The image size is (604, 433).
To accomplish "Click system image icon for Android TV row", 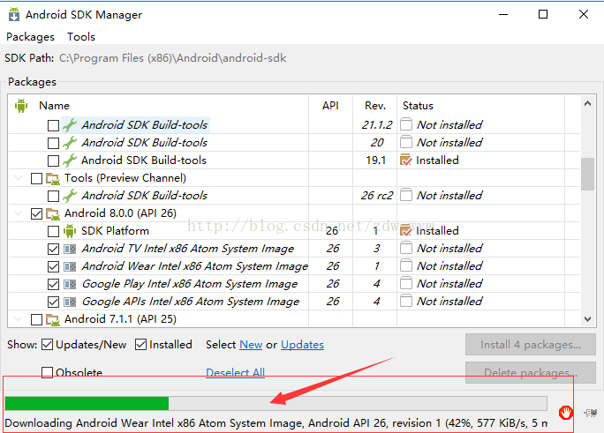I will point(70,250).
